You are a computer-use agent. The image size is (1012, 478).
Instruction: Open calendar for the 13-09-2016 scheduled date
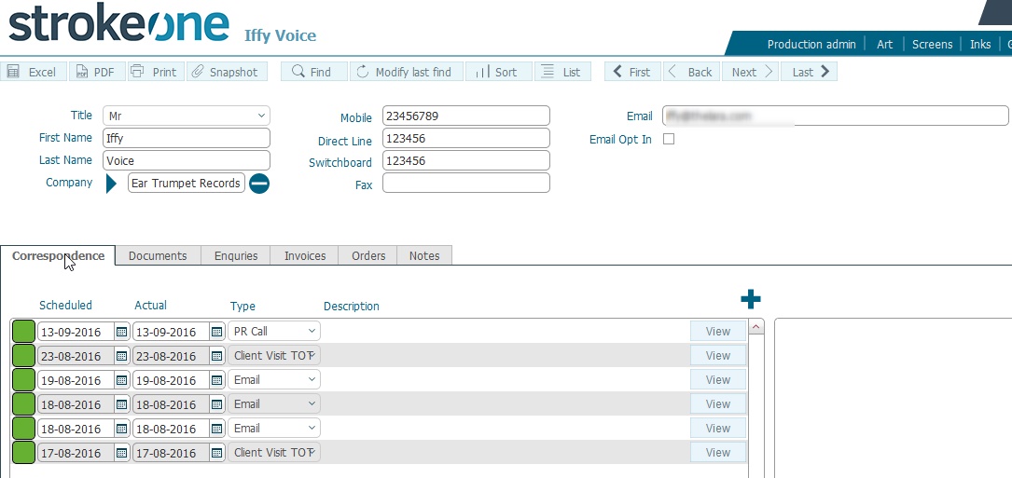tap(121, 332)
